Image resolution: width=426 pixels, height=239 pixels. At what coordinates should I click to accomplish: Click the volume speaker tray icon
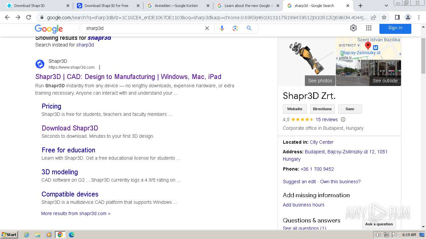(x=378, y=235)
